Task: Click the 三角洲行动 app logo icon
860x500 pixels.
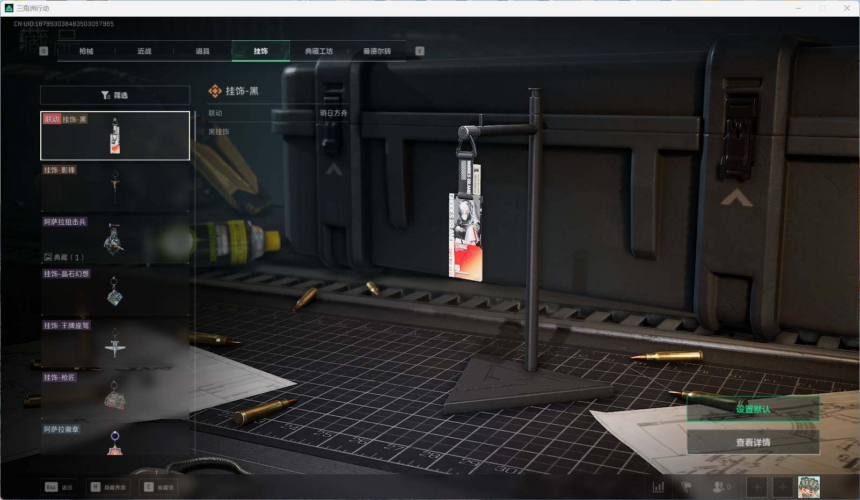Action: [x=9, y=8]
